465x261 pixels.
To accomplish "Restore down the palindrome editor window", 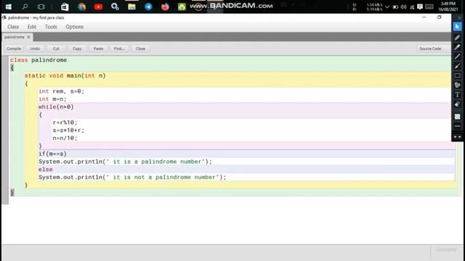I will pyautogui.click(x=439, y=17).
